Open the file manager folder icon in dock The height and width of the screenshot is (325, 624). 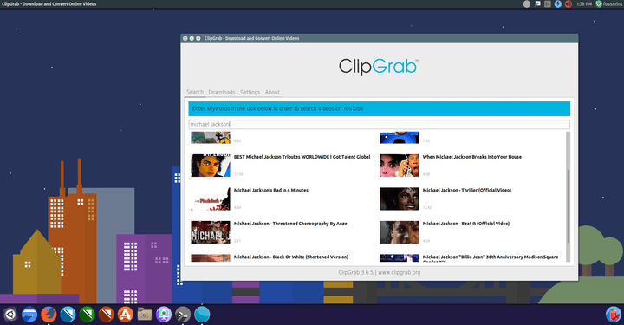[144, 315]
